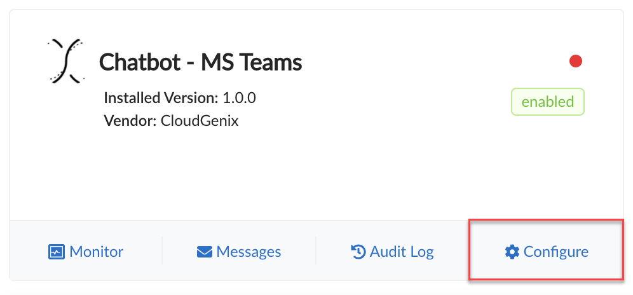
Task: Click the Messages envelope icon
Action: 204,252
